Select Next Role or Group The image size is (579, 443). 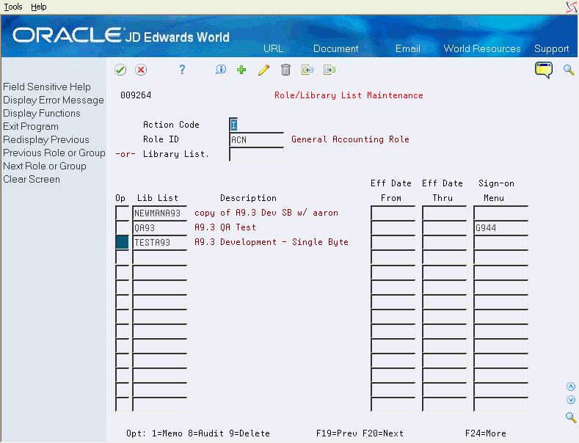pyautogui.click(x=45, y=166)
